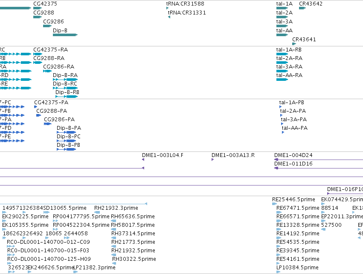Click the Dip-B-PC protein
The image size is (363, 274).
pyautogui.click(x=66, y=141)
